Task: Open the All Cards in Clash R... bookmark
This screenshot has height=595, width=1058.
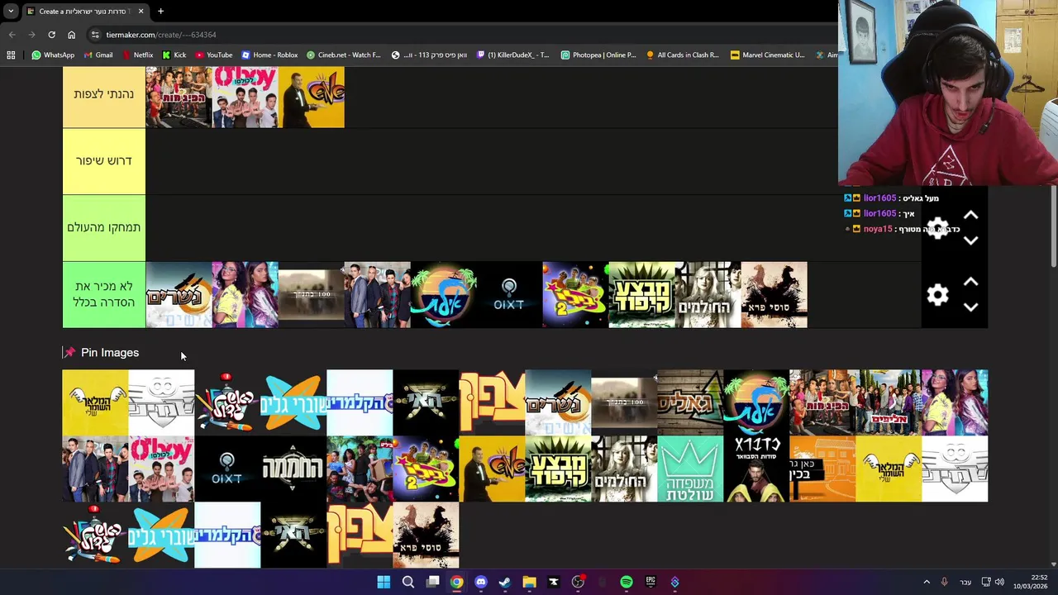Action: tap(683, 55)
